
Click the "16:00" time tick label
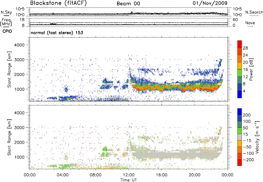tap(161, 175)
